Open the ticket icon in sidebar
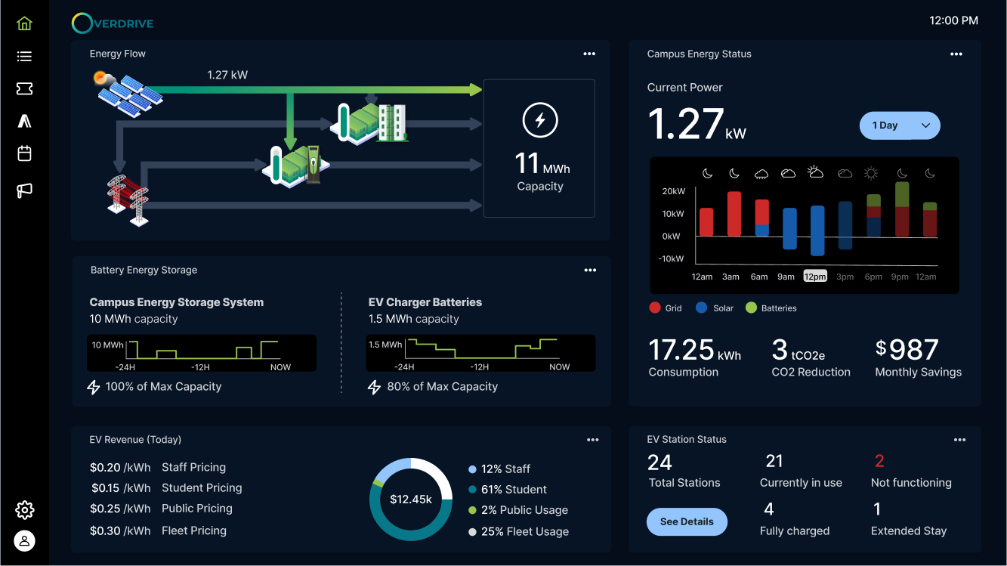 pyautogui.click(x=24, y=89)
